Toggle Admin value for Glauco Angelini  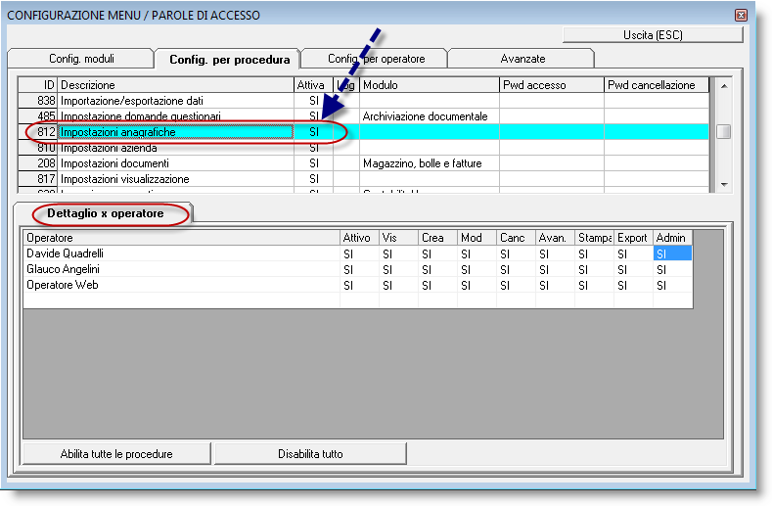[672, 269]
